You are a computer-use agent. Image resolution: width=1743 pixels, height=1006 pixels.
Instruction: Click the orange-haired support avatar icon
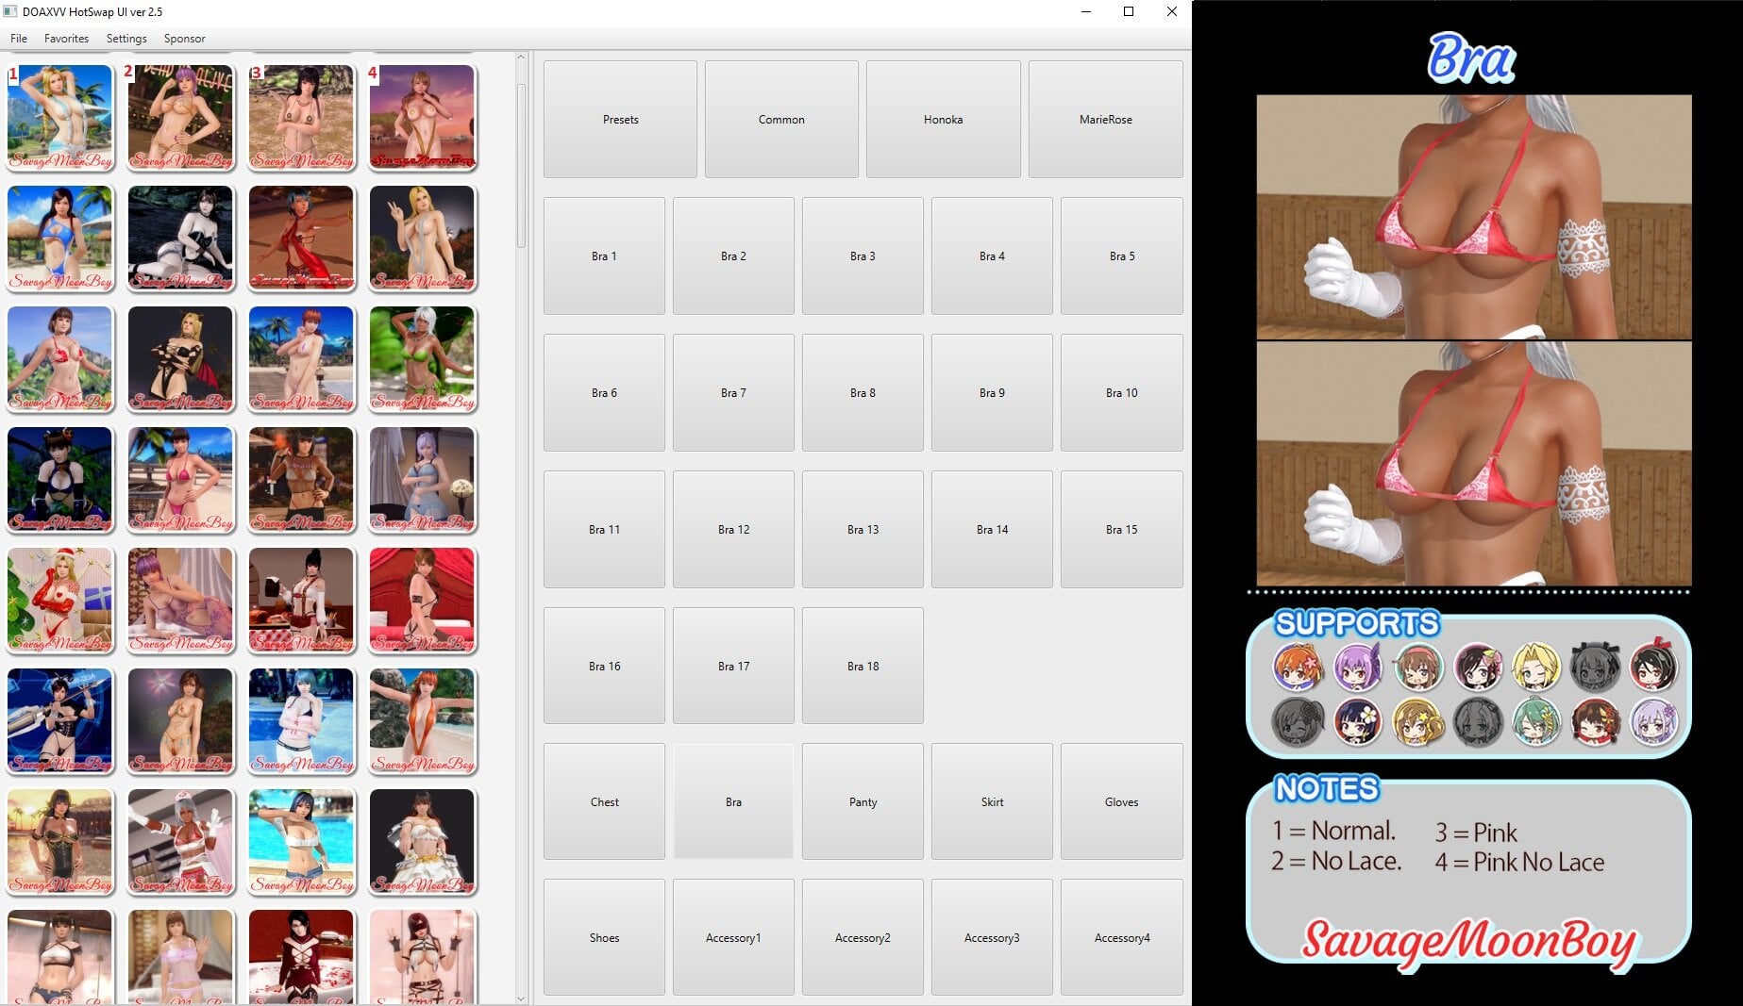click(x=1298, y=666)
